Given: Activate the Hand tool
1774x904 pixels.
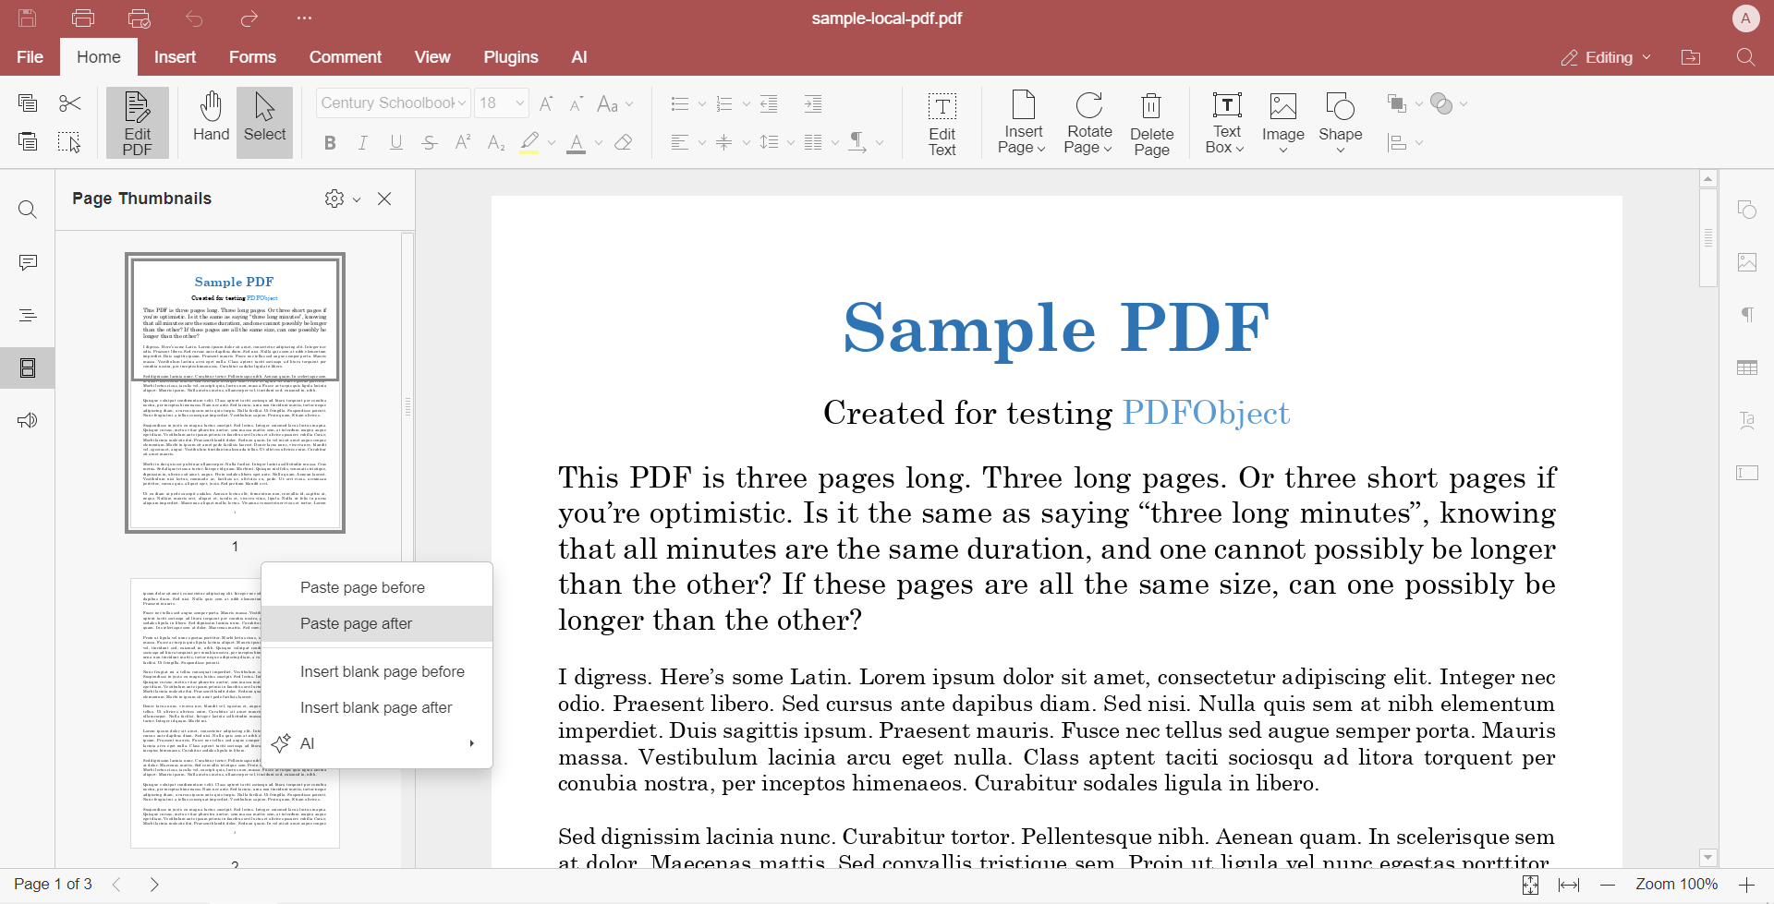Looking at the screenshot, I should (x=211, y=118).
